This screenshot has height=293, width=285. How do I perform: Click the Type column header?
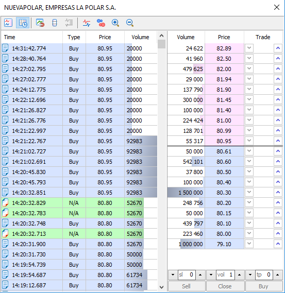74,37
